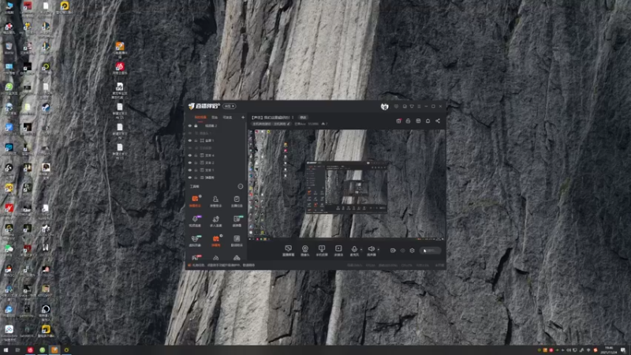Click the live preview canvas

(346, 185)
